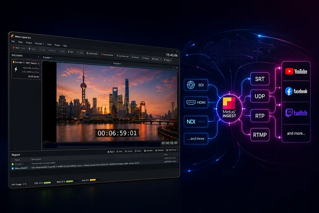Click the YouTube logo
Viewport: 319px width, 213px height.
coord(296,72)
